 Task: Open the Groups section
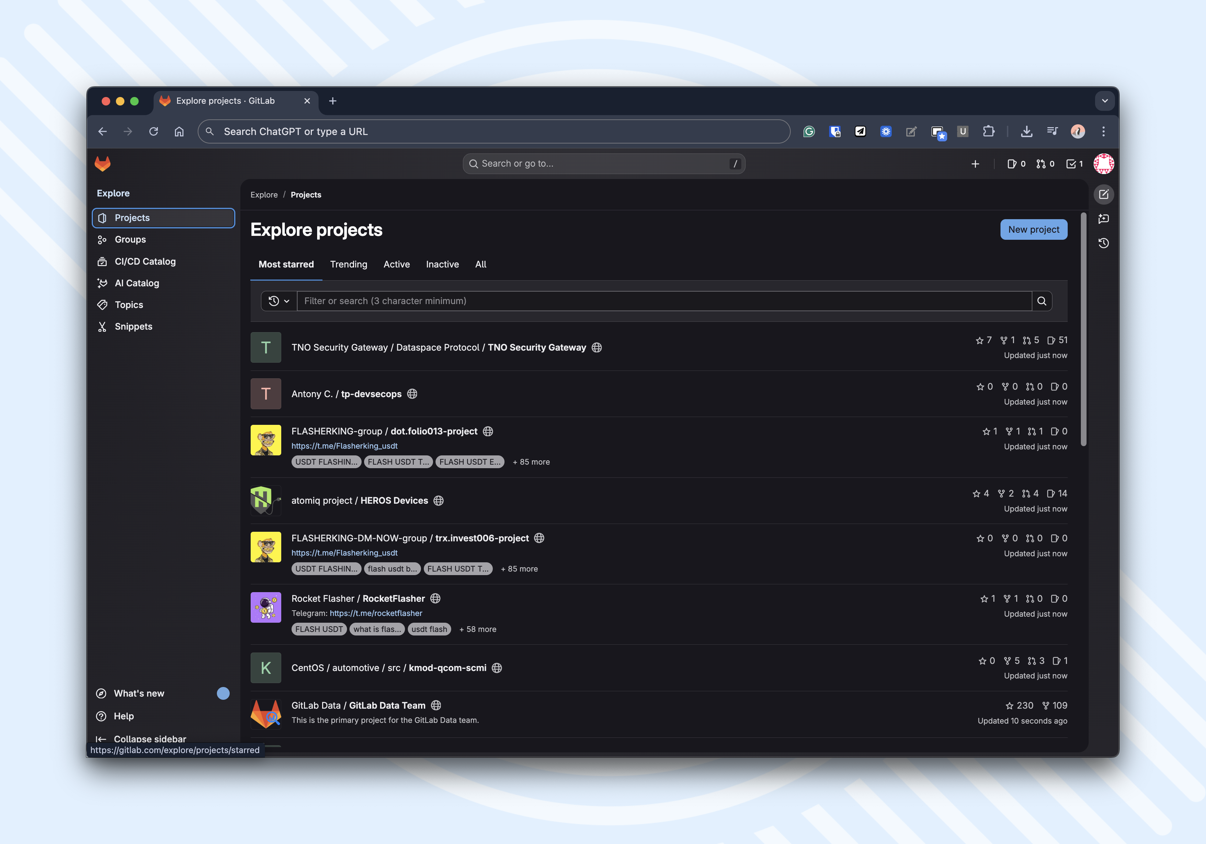[x=130, y=239]
